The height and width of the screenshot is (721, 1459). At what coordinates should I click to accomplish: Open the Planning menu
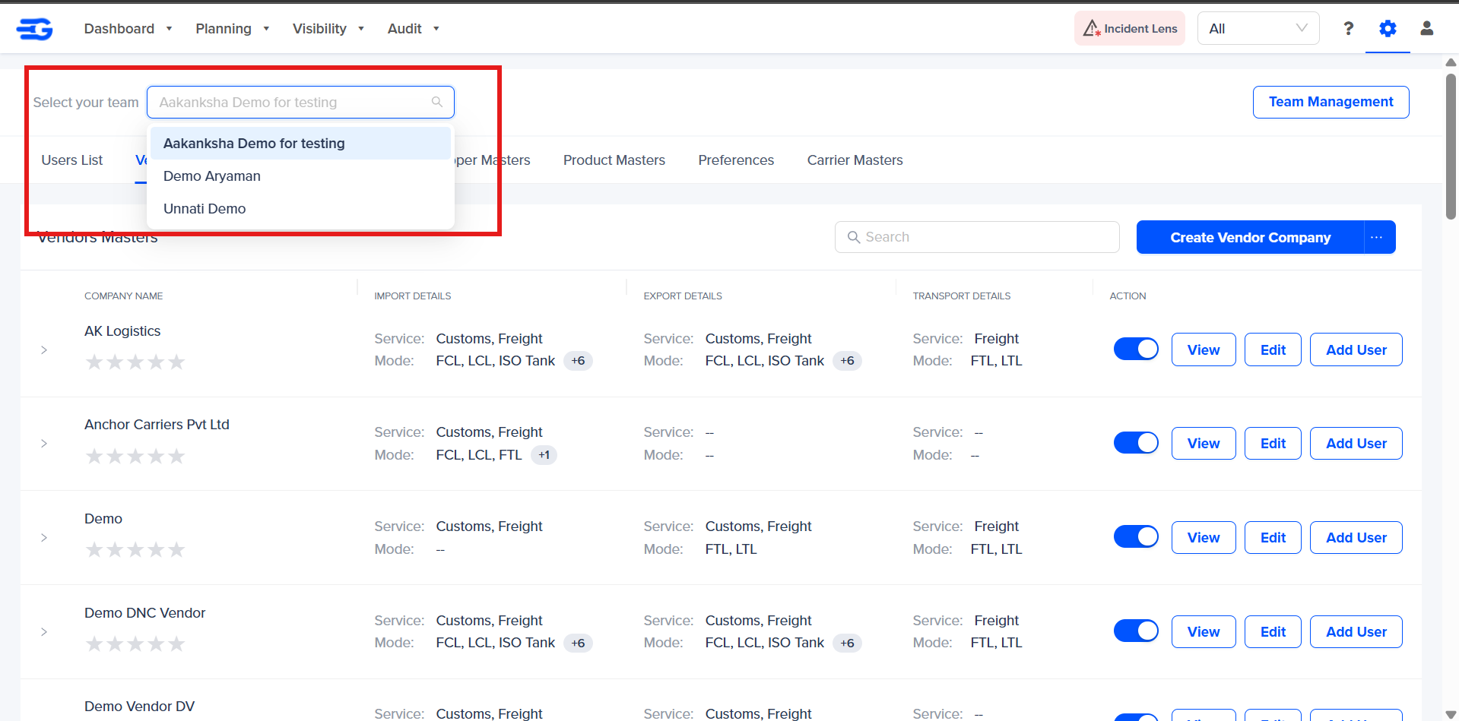click(232, 29)
